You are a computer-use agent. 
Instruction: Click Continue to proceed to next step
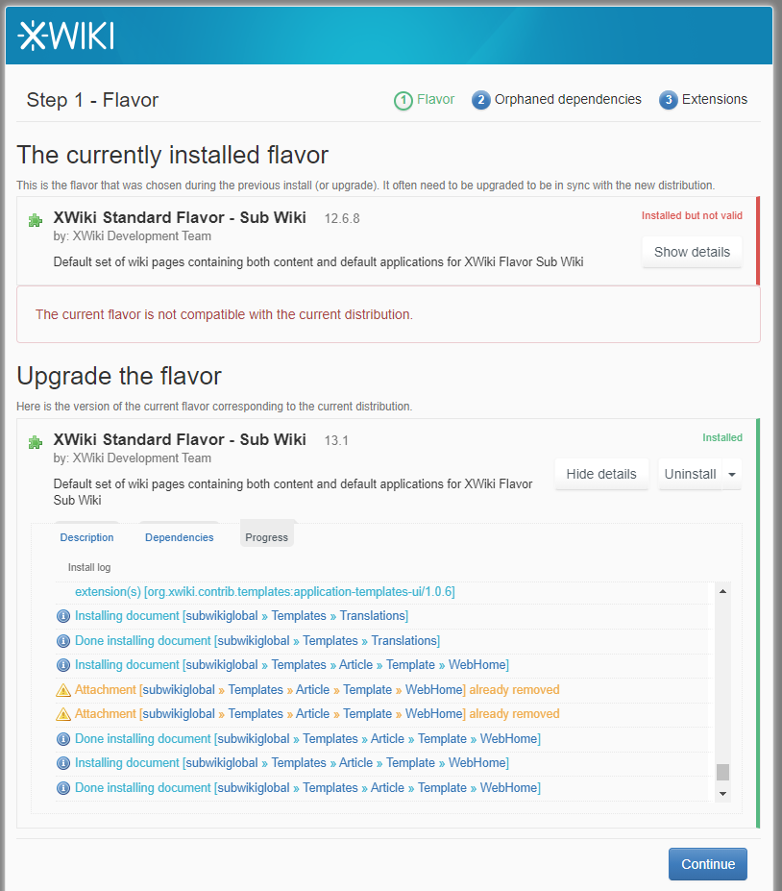point(708,864)
